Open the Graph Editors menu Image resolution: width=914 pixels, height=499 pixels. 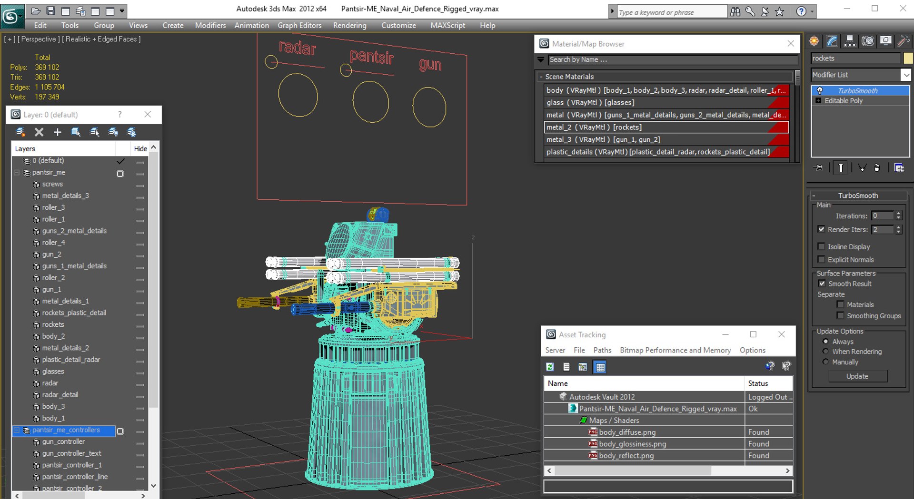pos(299,25)
